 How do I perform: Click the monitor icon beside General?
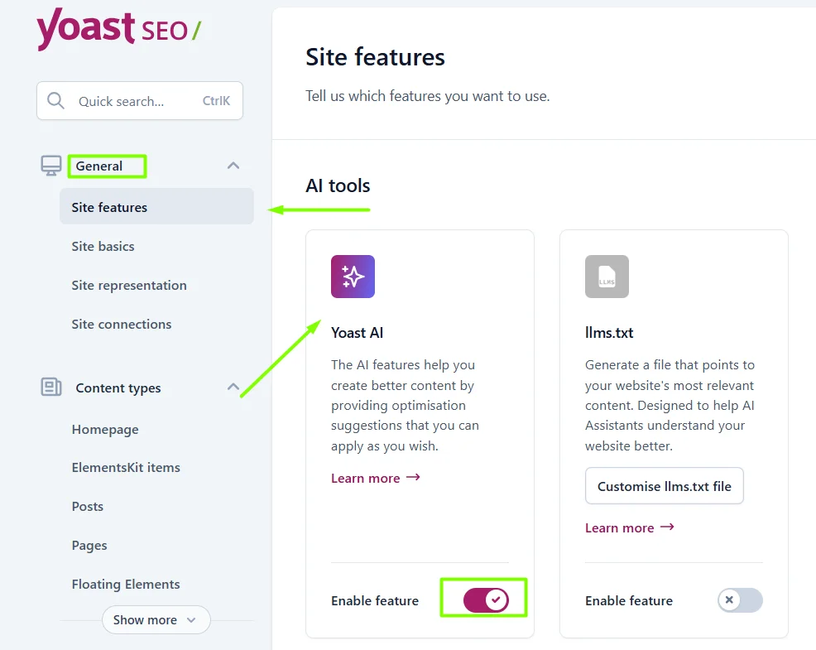[50, 165]
